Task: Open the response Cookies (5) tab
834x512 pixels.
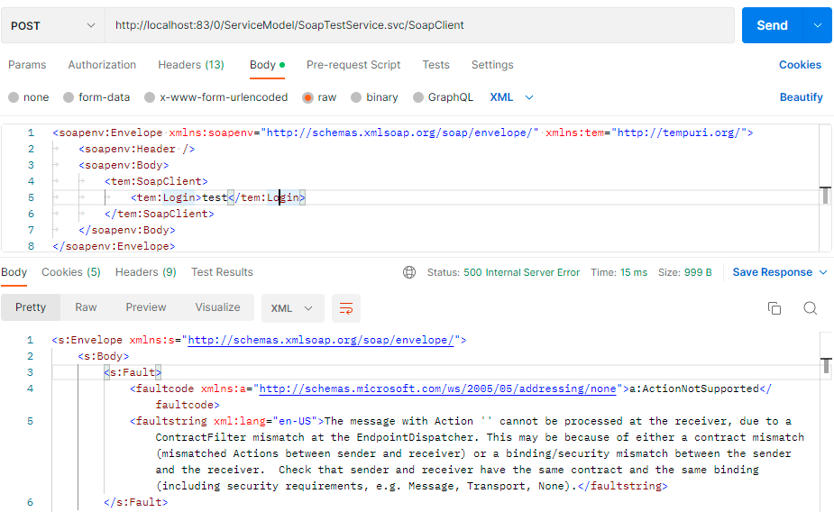Action: [70, 272]
